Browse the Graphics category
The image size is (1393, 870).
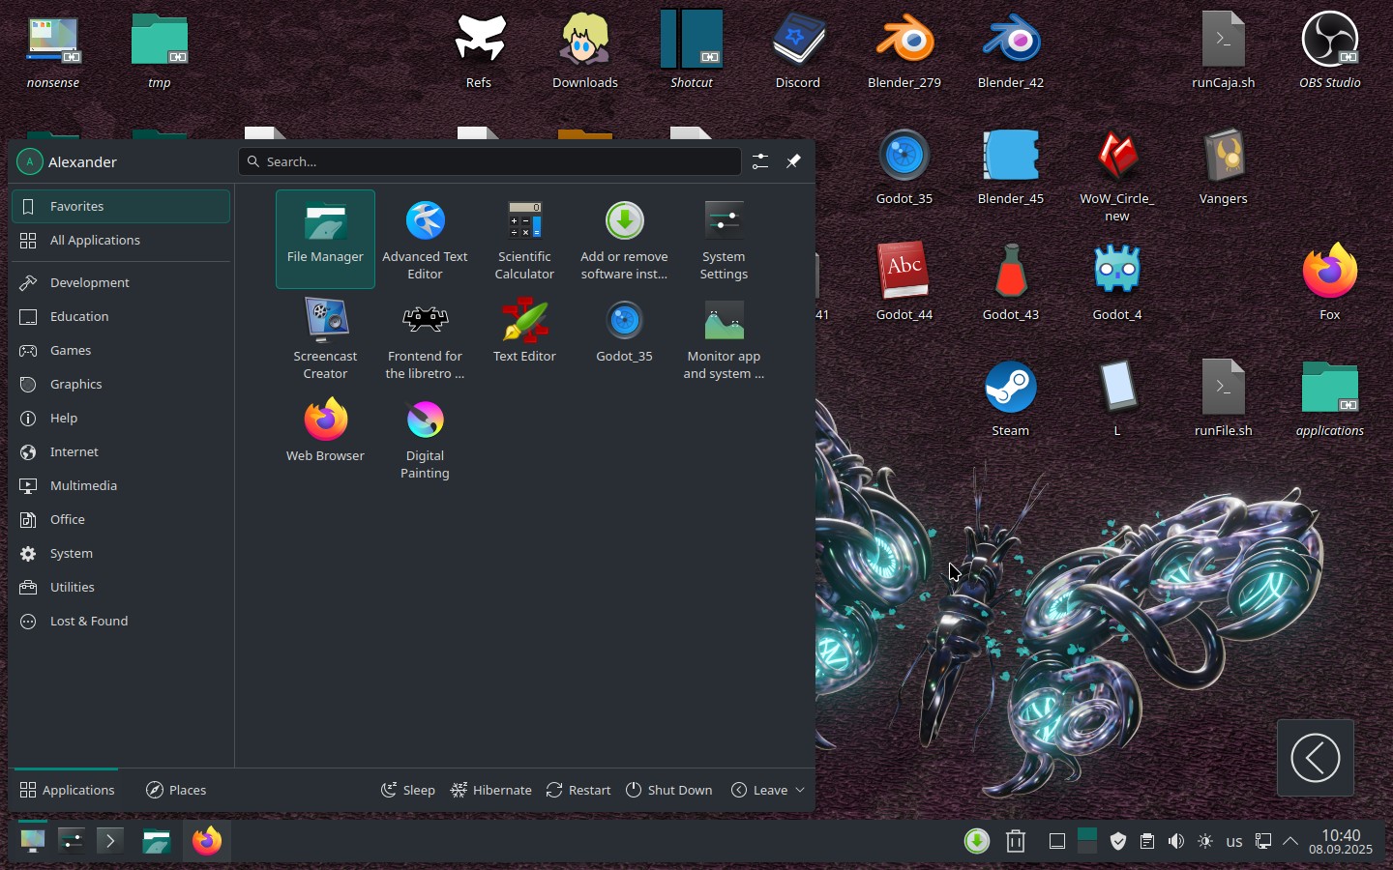tap(74, 384)
